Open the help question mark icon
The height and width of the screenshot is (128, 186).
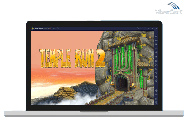tap(138, 28)
